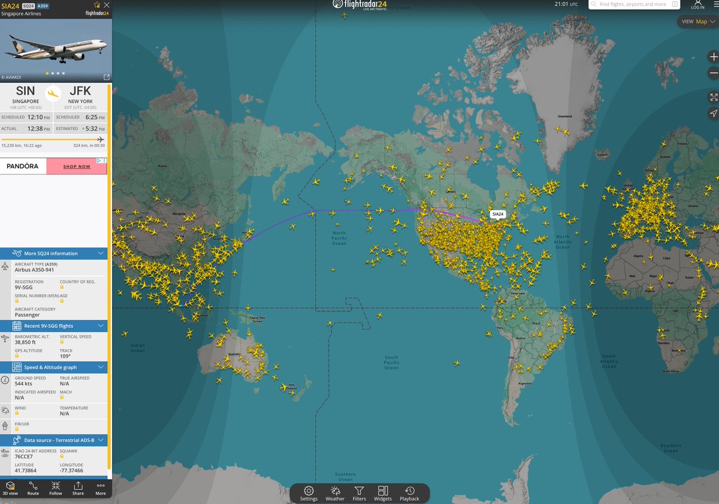Click the longitude value -77.37466

point(71,471)
